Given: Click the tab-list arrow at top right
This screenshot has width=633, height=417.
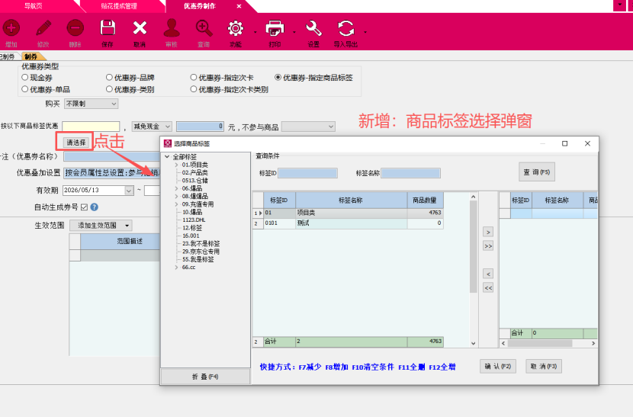Looking at the screenshot, I should pyautogui.click(x=620, y=5).
